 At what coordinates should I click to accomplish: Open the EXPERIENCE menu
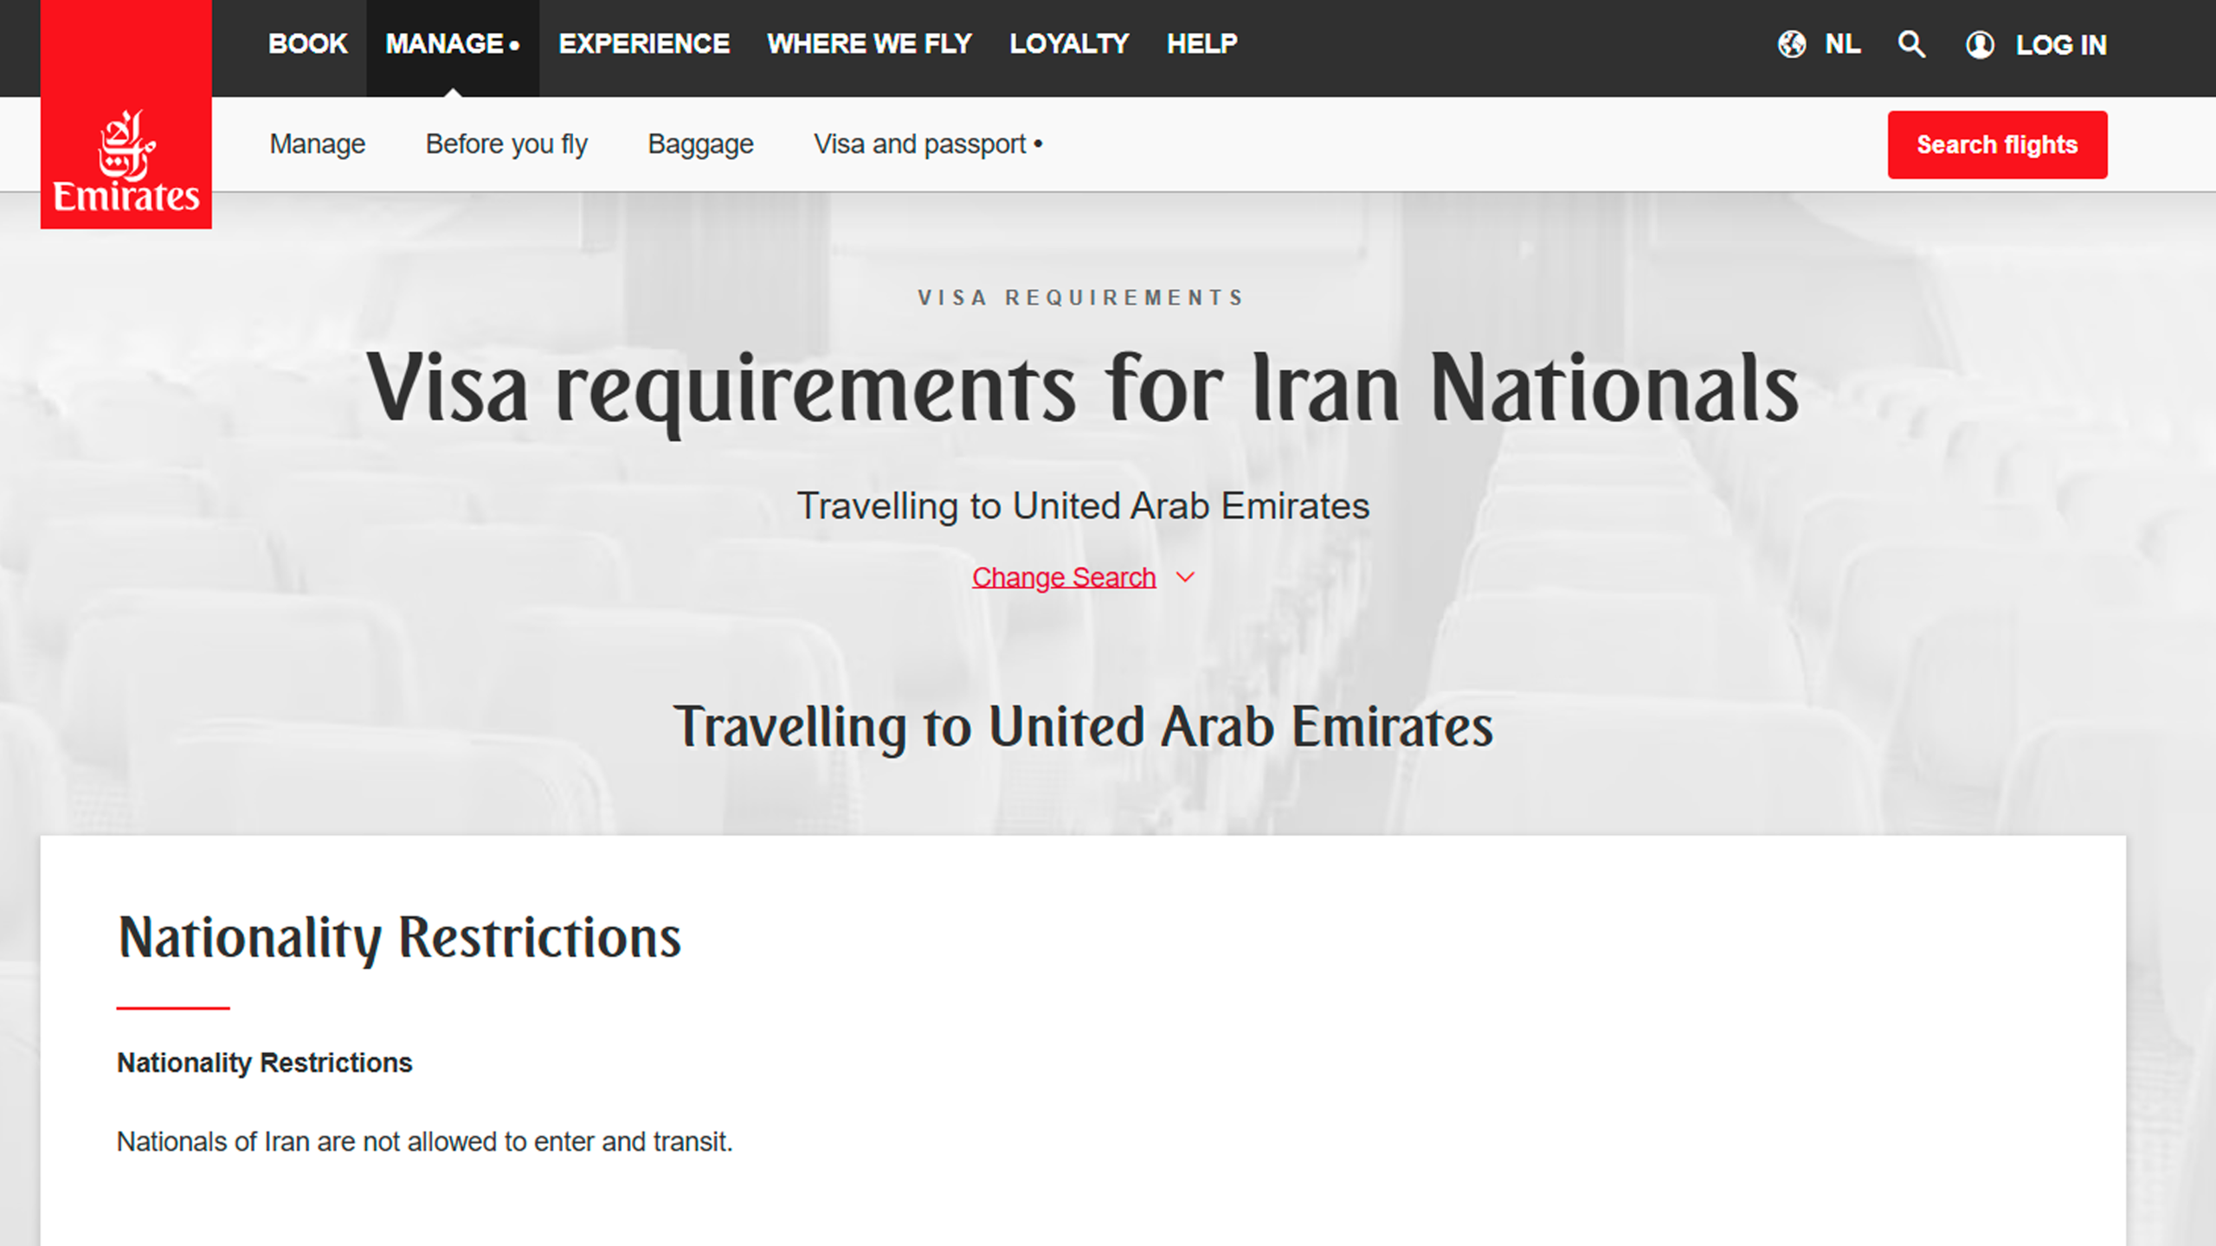[x=644, y=44]
